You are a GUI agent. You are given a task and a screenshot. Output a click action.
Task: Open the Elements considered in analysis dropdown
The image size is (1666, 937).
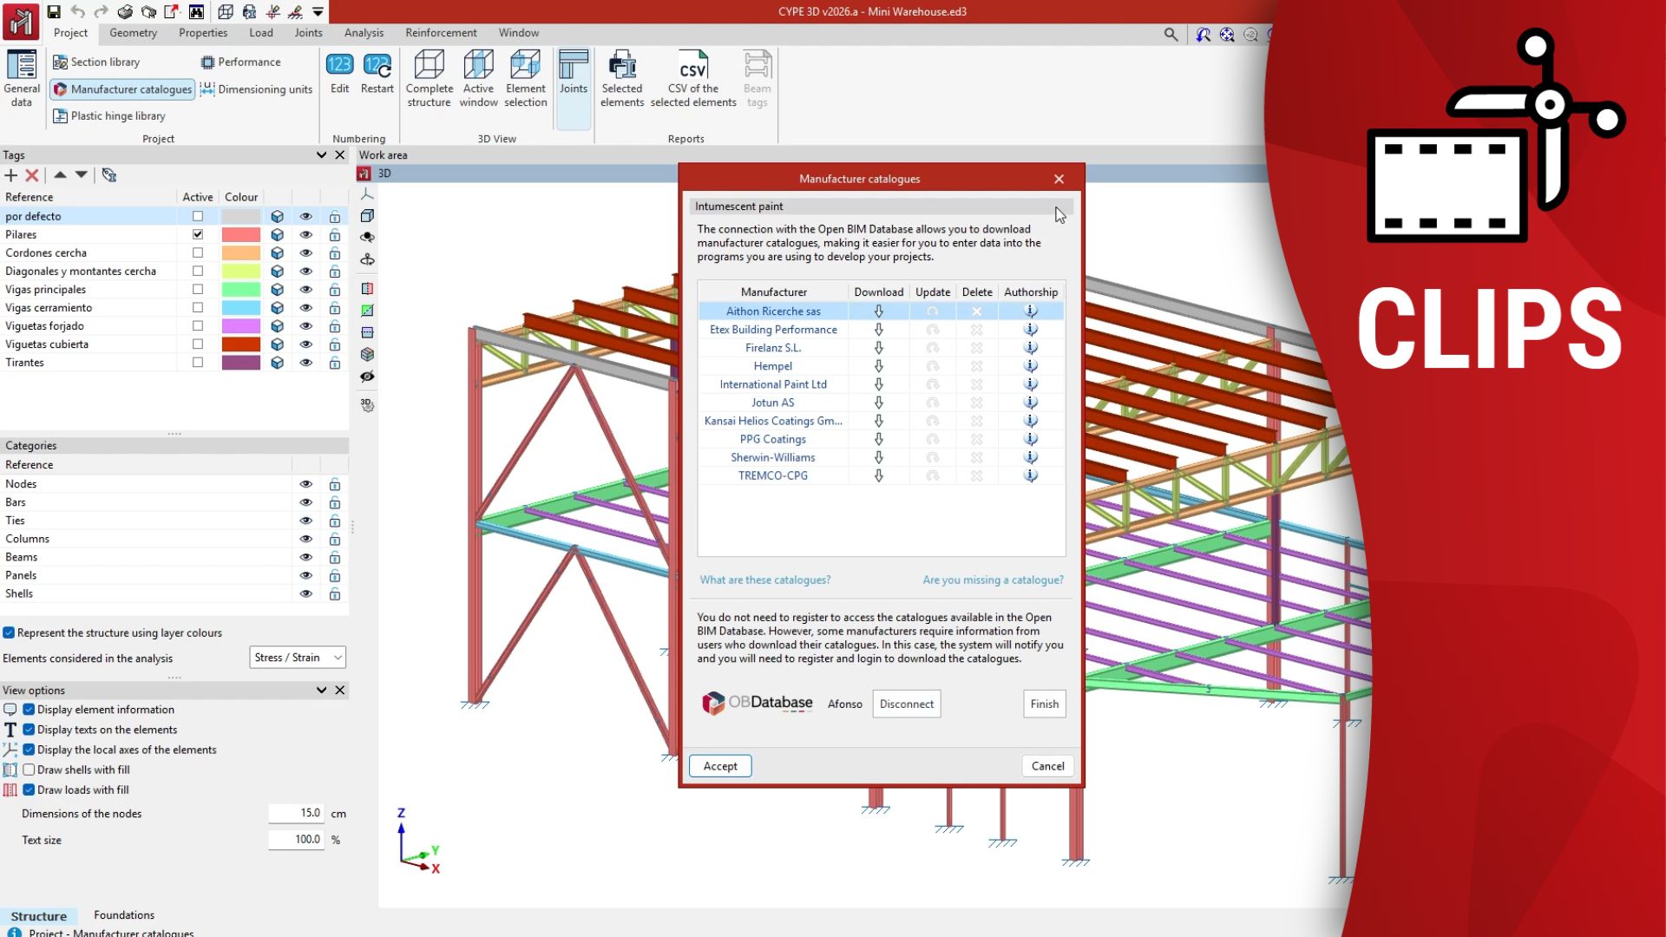point(297,658)
